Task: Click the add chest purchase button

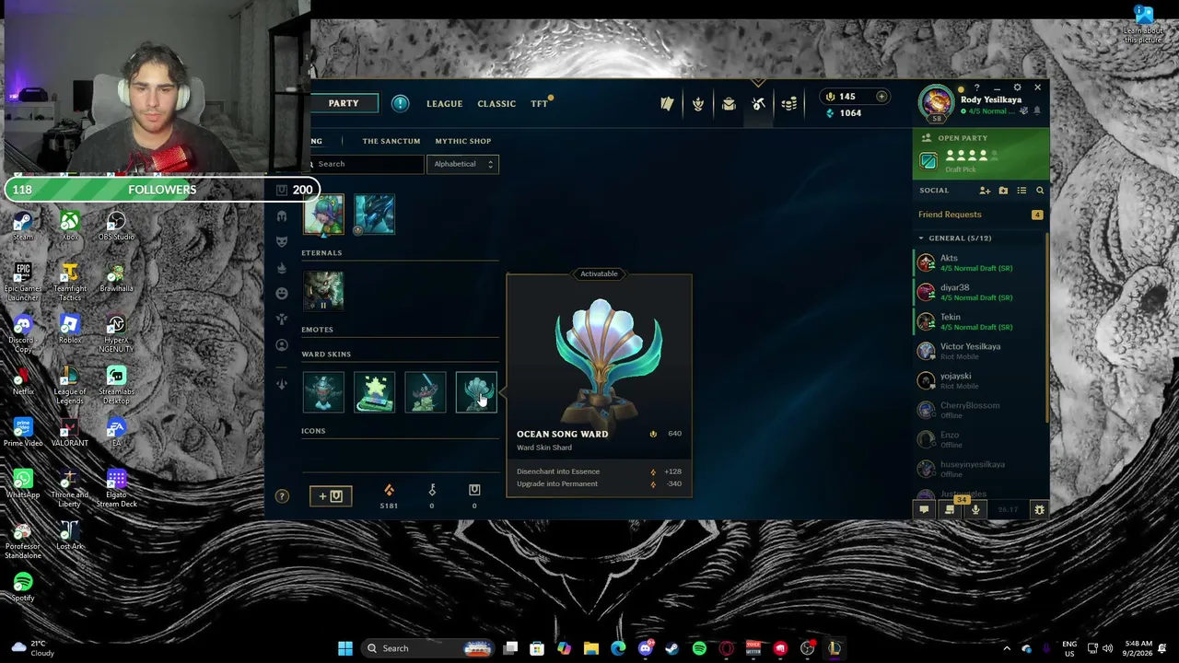Action: coord(330,496)
